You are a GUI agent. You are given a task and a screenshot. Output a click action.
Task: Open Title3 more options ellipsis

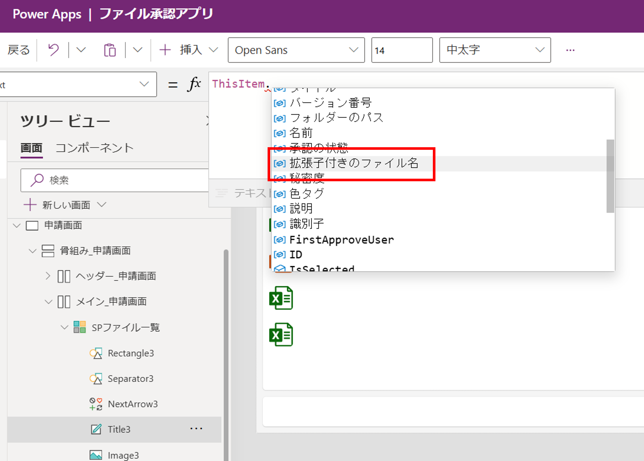[x=196, y=429]
